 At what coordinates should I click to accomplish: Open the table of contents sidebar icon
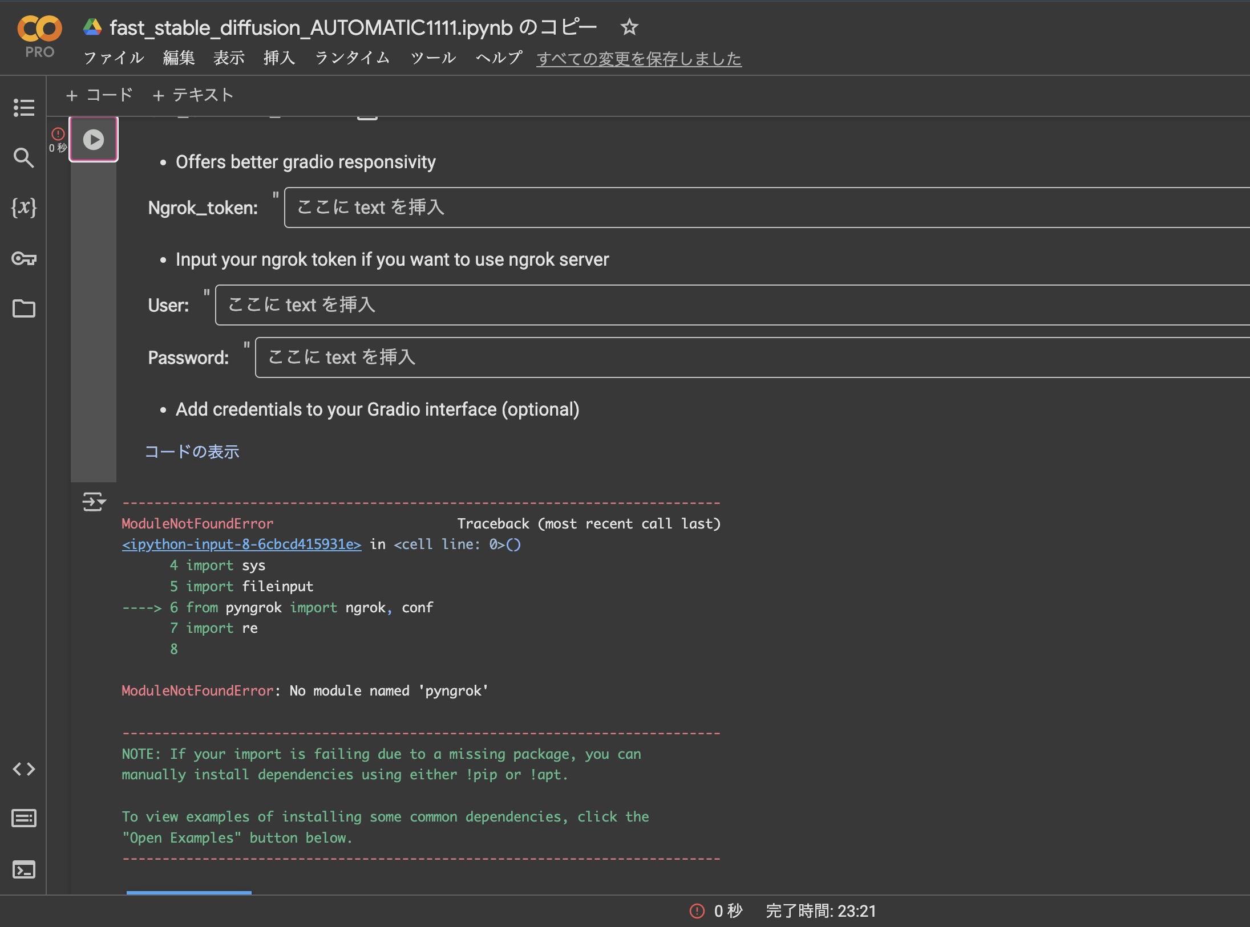pos(24,108)
